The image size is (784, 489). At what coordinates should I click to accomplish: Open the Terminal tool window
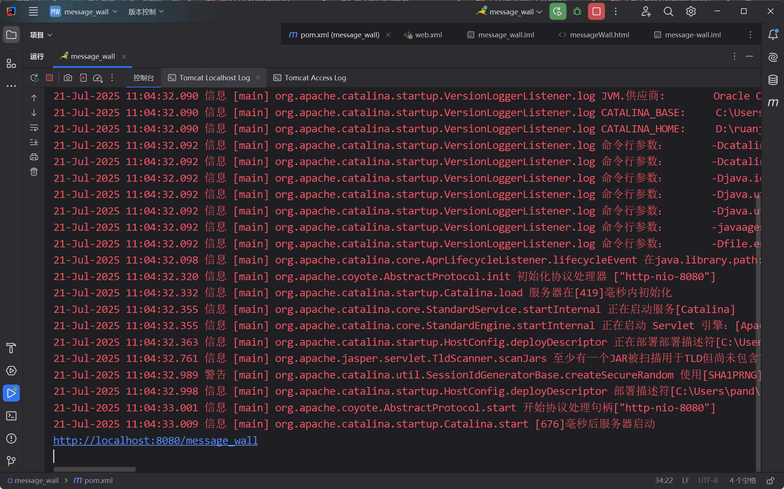[11, 416]
